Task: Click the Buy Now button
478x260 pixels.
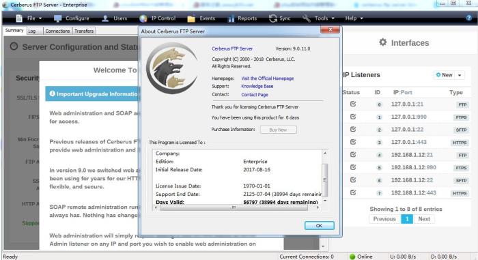Action: tap(278, 130)
